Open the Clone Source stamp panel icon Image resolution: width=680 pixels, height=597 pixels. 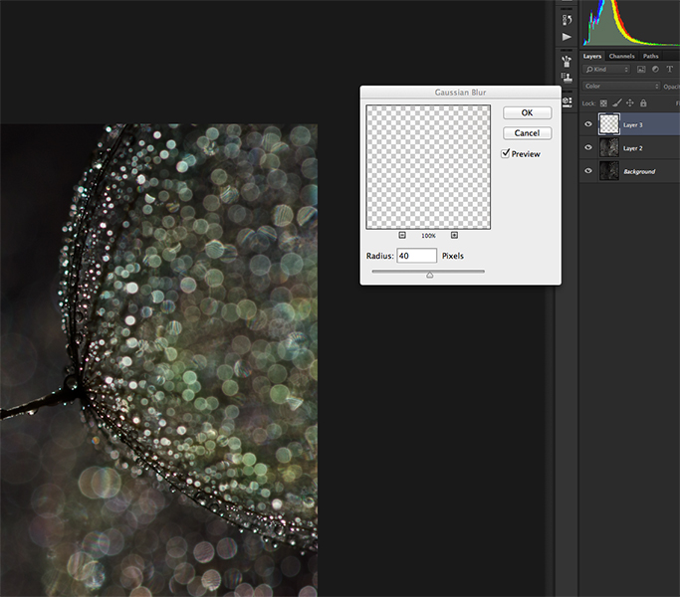567,80
